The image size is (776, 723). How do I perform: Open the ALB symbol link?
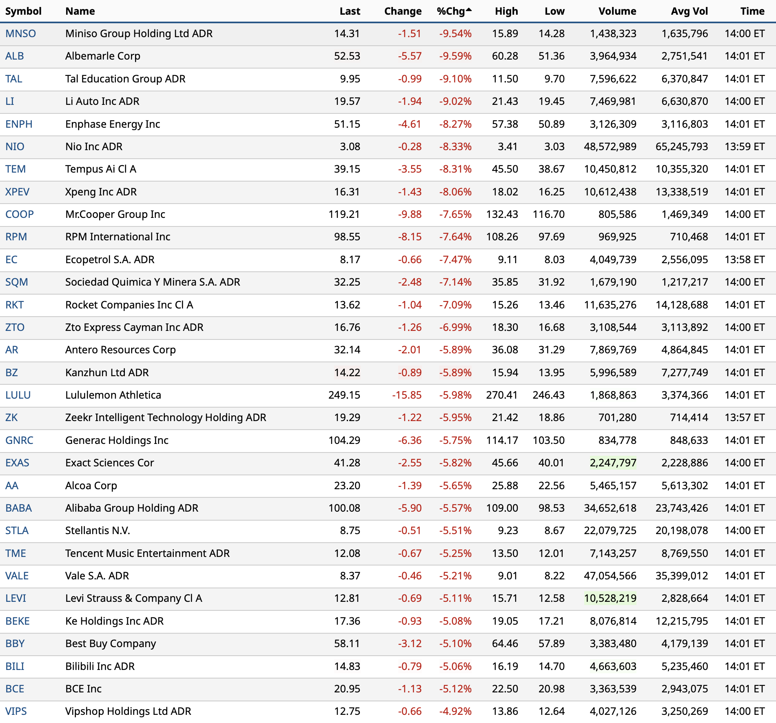click(x=14, y=56)
